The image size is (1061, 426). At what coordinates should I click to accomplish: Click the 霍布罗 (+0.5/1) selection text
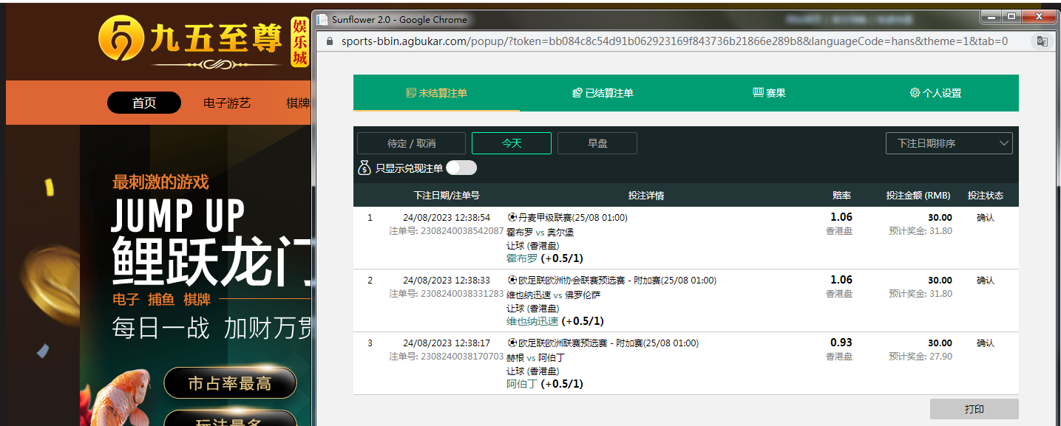point(544,258)
